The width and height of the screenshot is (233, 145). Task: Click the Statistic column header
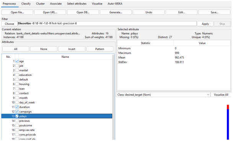point(145,43)
